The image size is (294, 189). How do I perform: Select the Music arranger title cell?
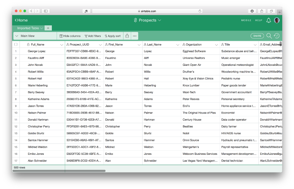(239, 58)
